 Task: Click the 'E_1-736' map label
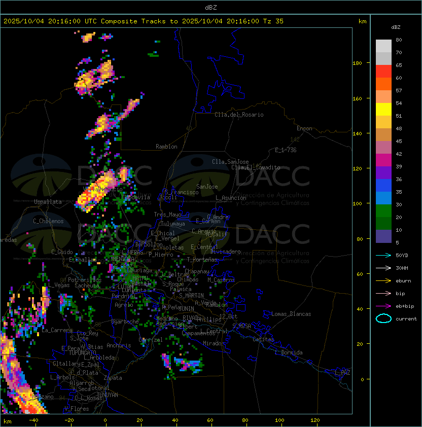[x=286, y=150]
